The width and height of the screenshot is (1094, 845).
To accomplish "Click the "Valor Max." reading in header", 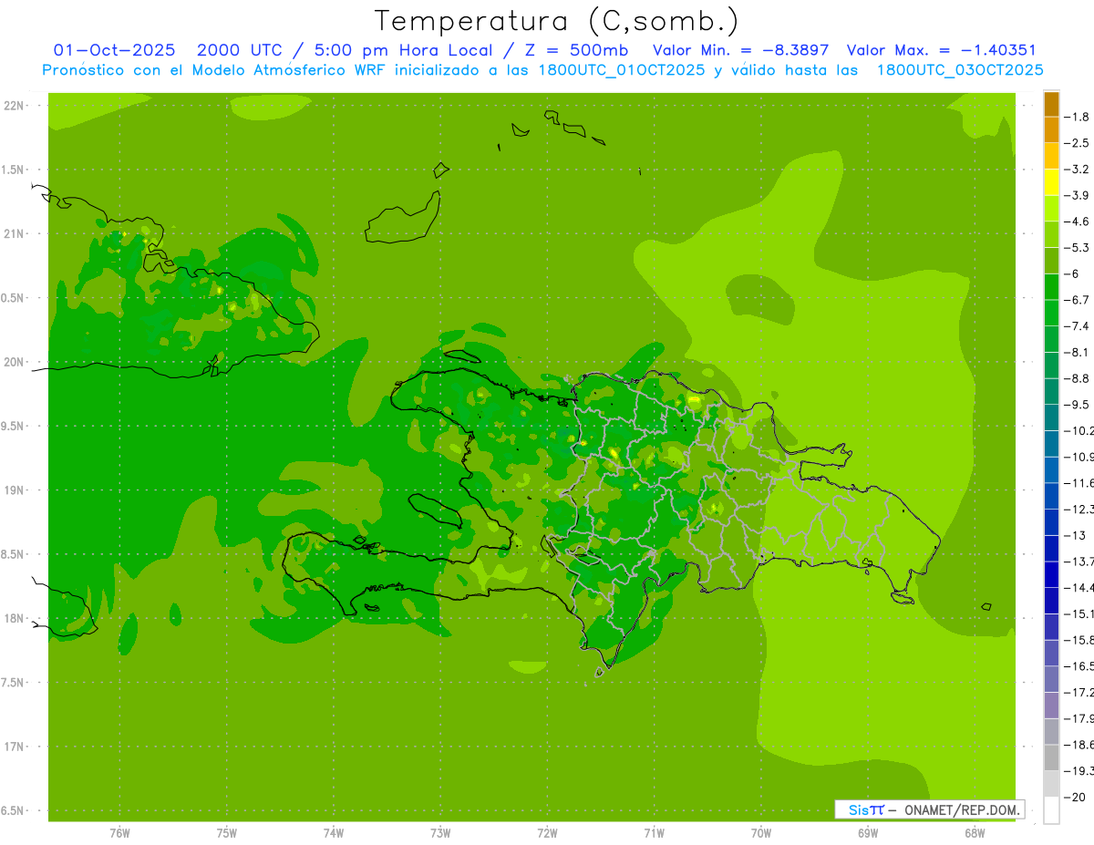I will point(941,50).
